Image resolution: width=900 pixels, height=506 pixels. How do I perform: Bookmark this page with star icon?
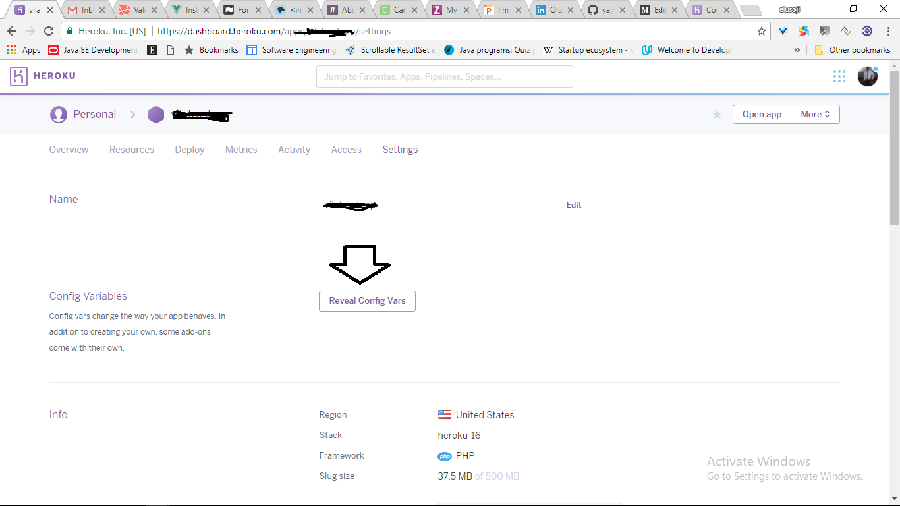click(x=762, y=31)
